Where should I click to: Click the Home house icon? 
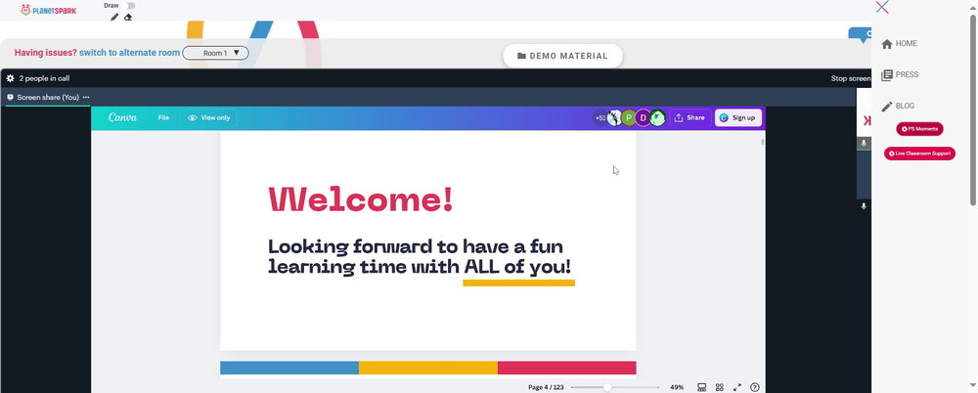pos(887,44)
